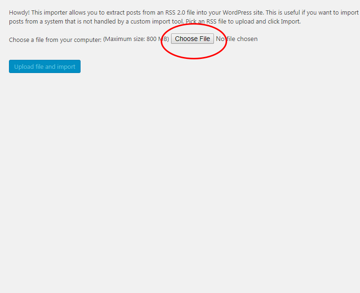Click the 'Howdy! This importer allows' paragraph
The image size is (360, 293).
(x=184, y=17)
